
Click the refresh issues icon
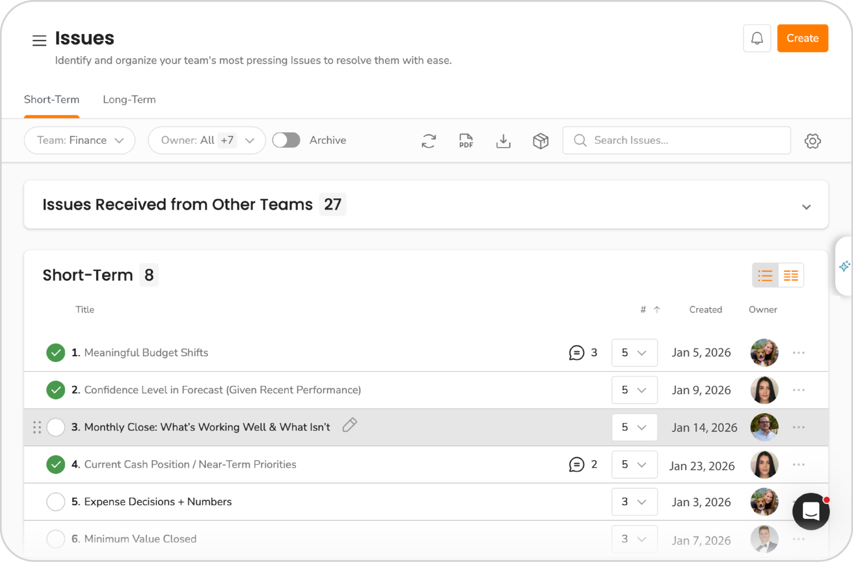(x=429, y=141)
